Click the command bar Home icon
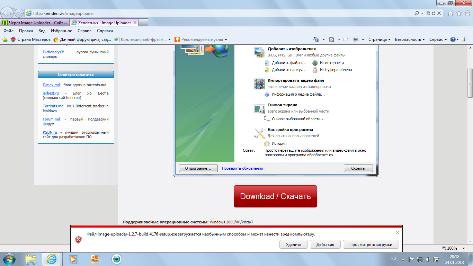The height and width of the screenshot is (266, 473). (x=316, y=39)
